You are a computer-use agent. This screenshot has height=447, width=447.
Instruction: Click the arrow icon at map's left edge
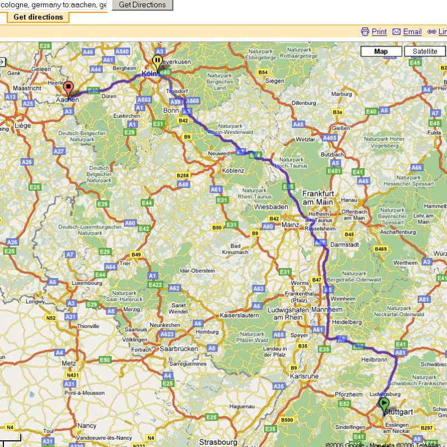1,62
